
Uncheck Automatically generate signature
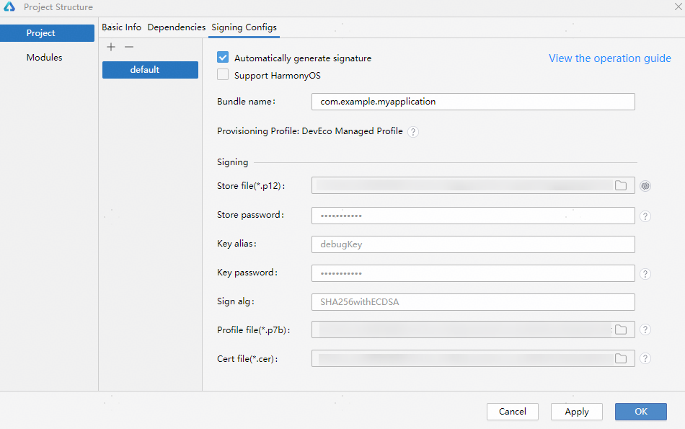(223, 58)
